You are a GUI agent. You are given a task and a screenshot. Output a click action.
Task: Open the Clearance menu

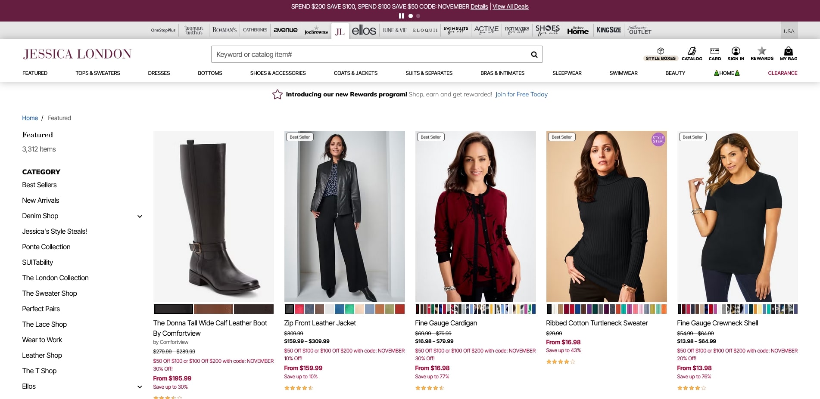point(782,73)
